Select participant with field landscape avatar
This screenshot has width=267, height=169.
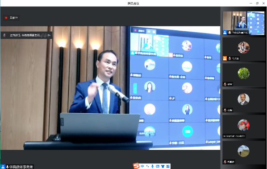pyautogui.click(x=243, y=153)
